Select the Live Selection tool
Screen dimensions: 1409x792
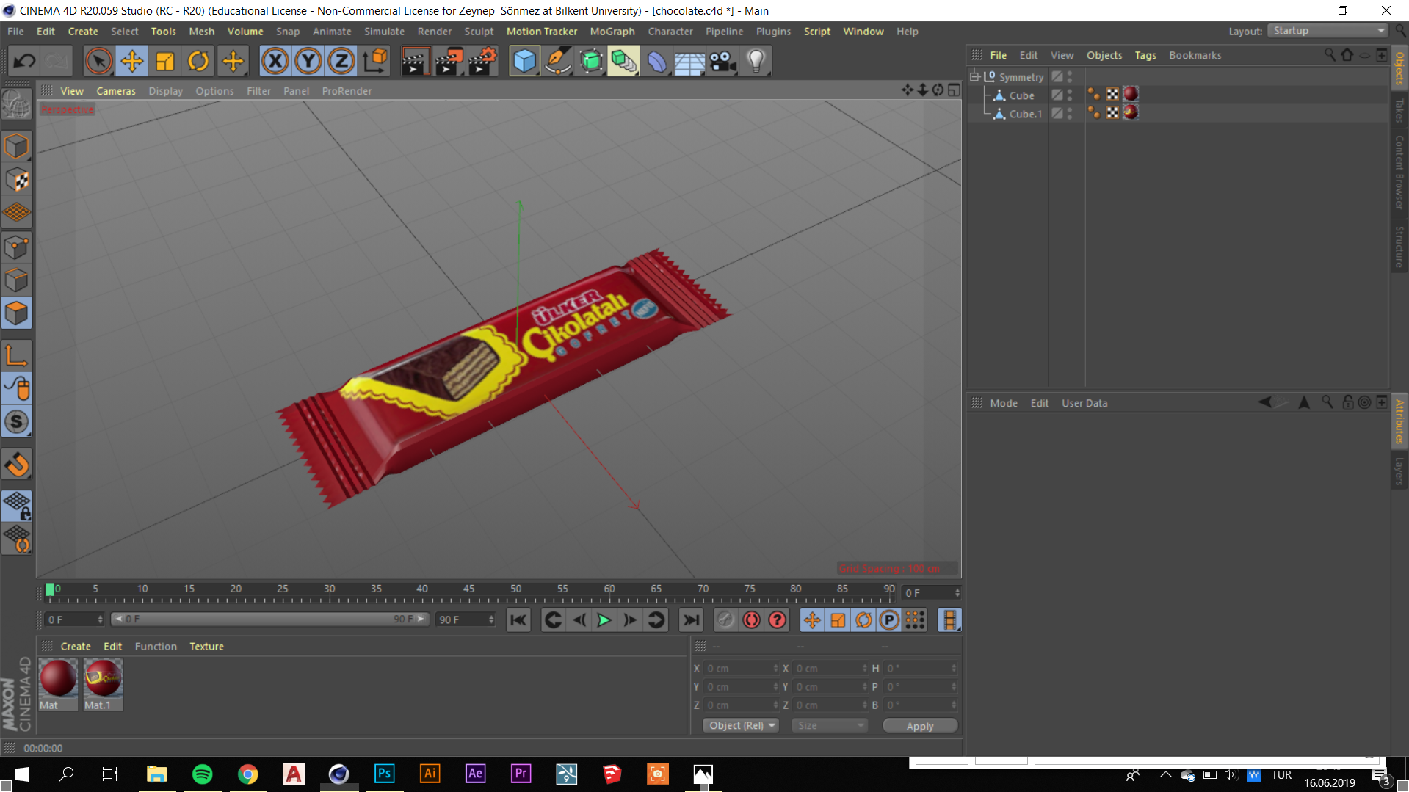98,62
